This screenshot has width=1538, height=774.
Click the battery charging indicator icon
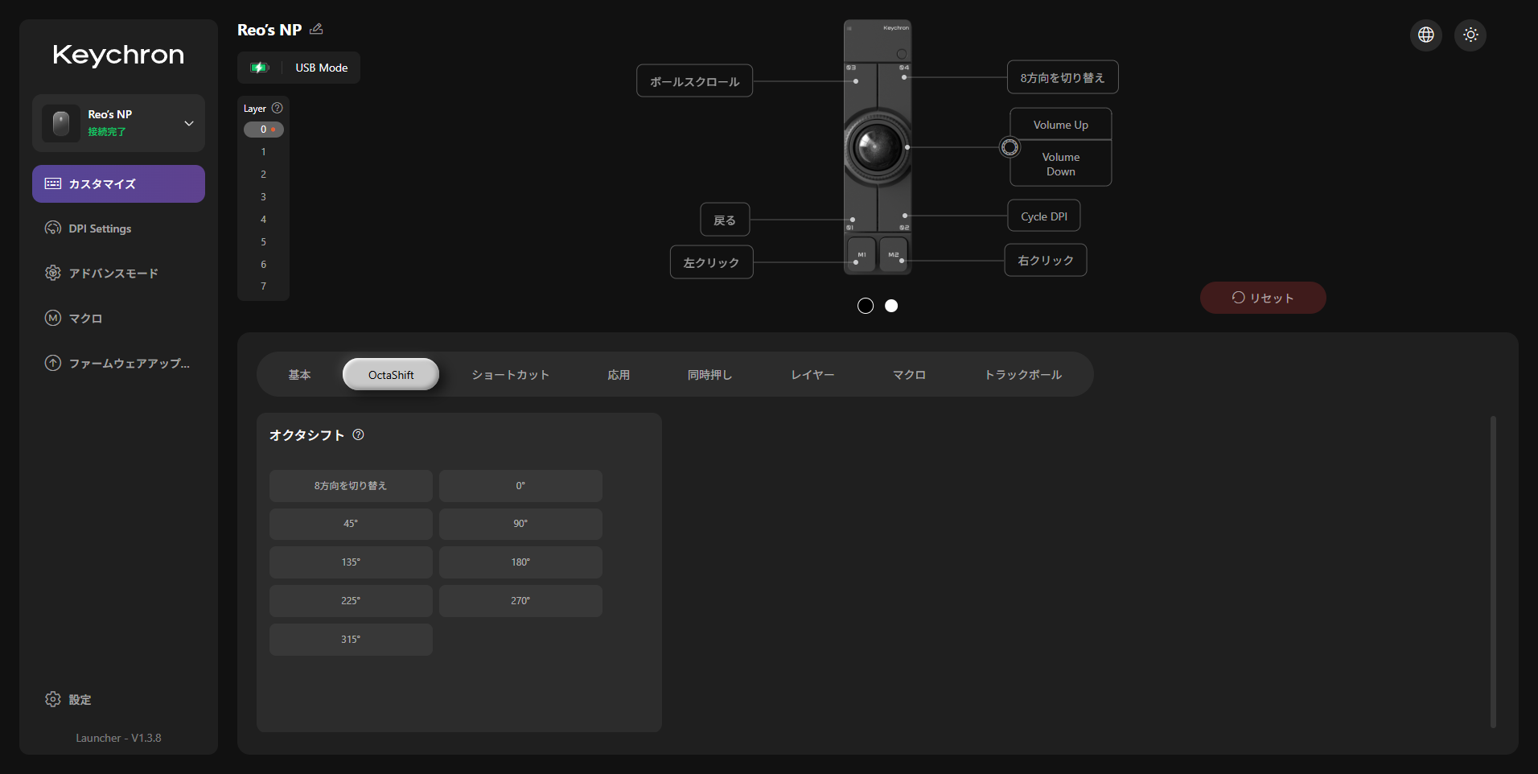tap(259, 68)
